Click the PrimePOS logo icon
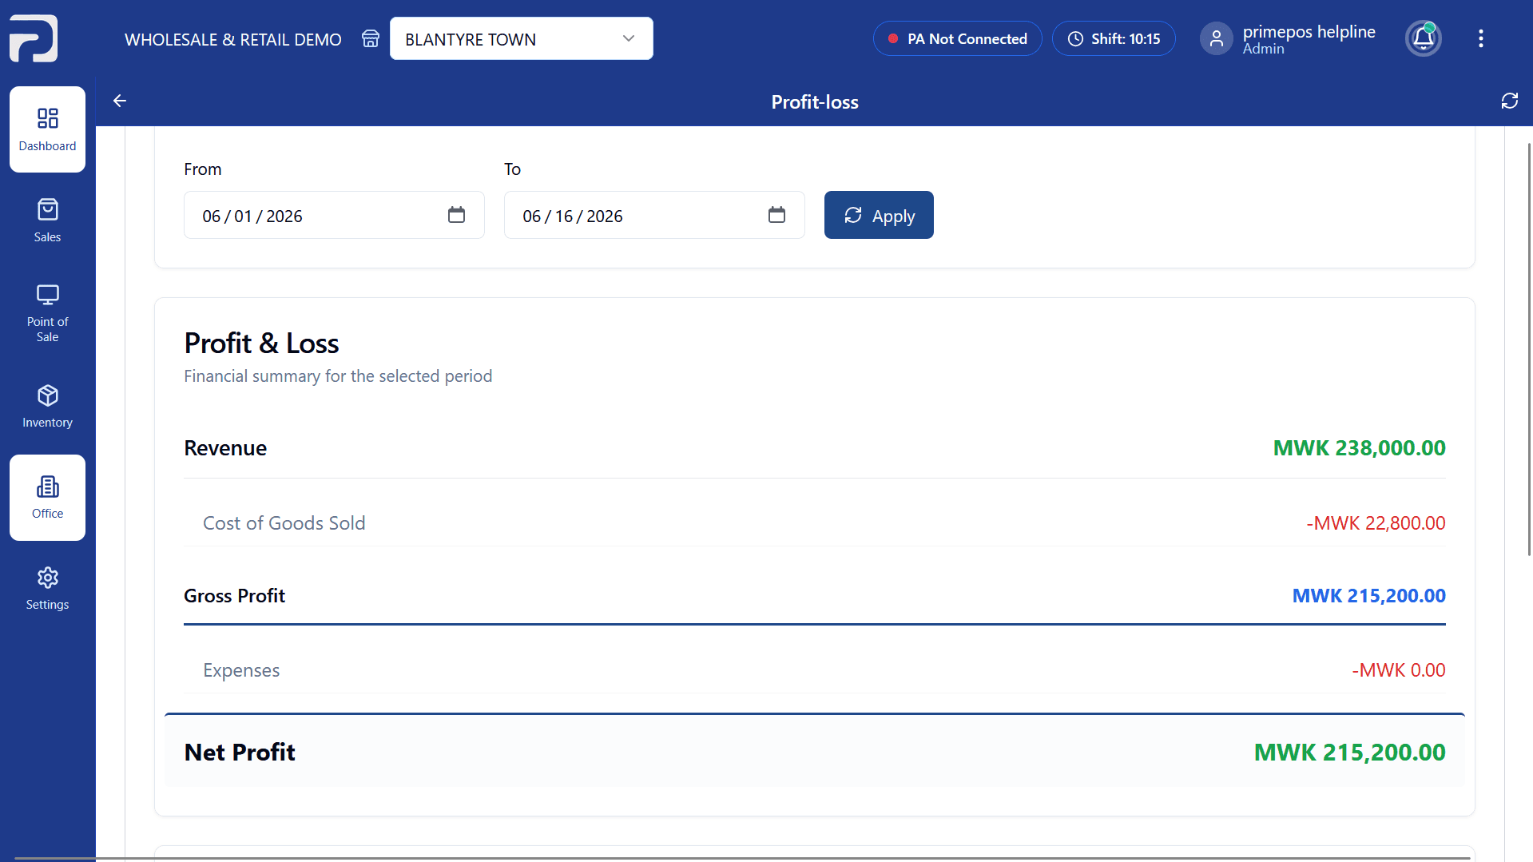Screen dimensions: 1533x862 [34, 38]
